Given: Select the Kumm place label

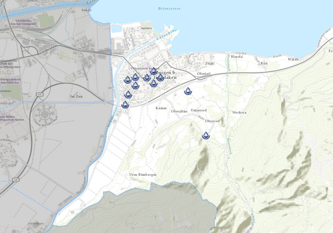Looking at the screenshot, I should 161,108.
